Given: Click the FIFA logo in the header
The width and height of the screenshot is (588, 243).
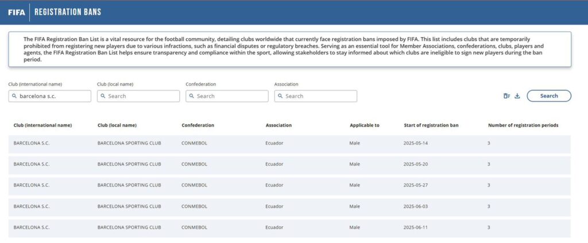Looking at the screenshot, I should click(x=17, y=12).
